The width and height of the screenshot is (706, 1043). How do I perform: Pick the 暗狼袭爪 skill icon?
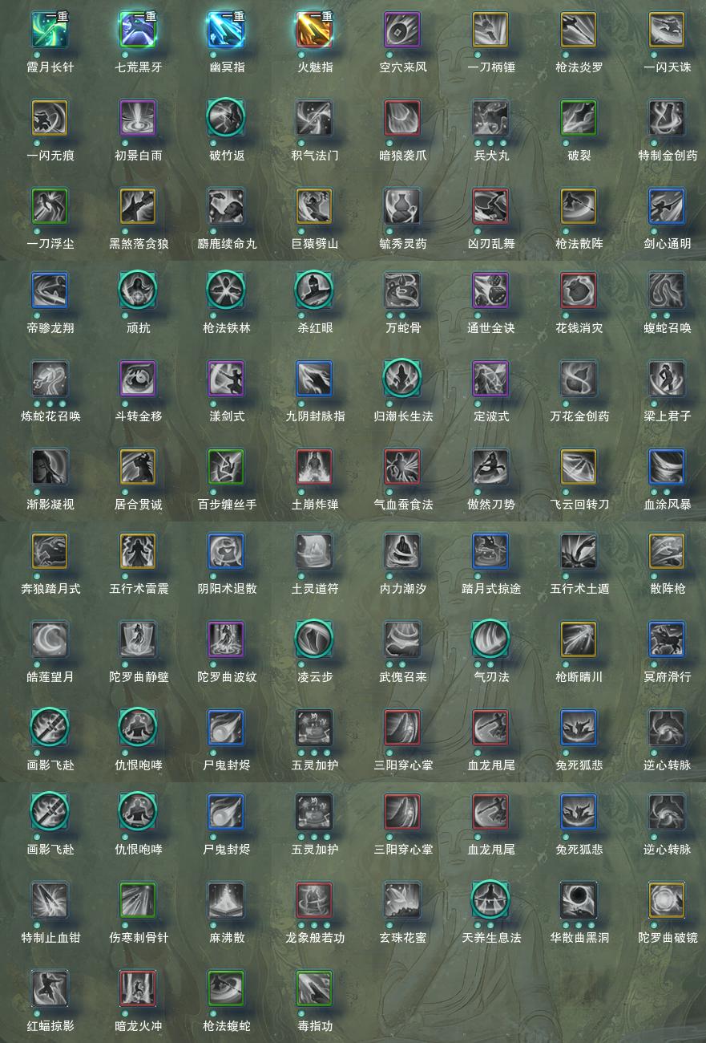point(402,118)
